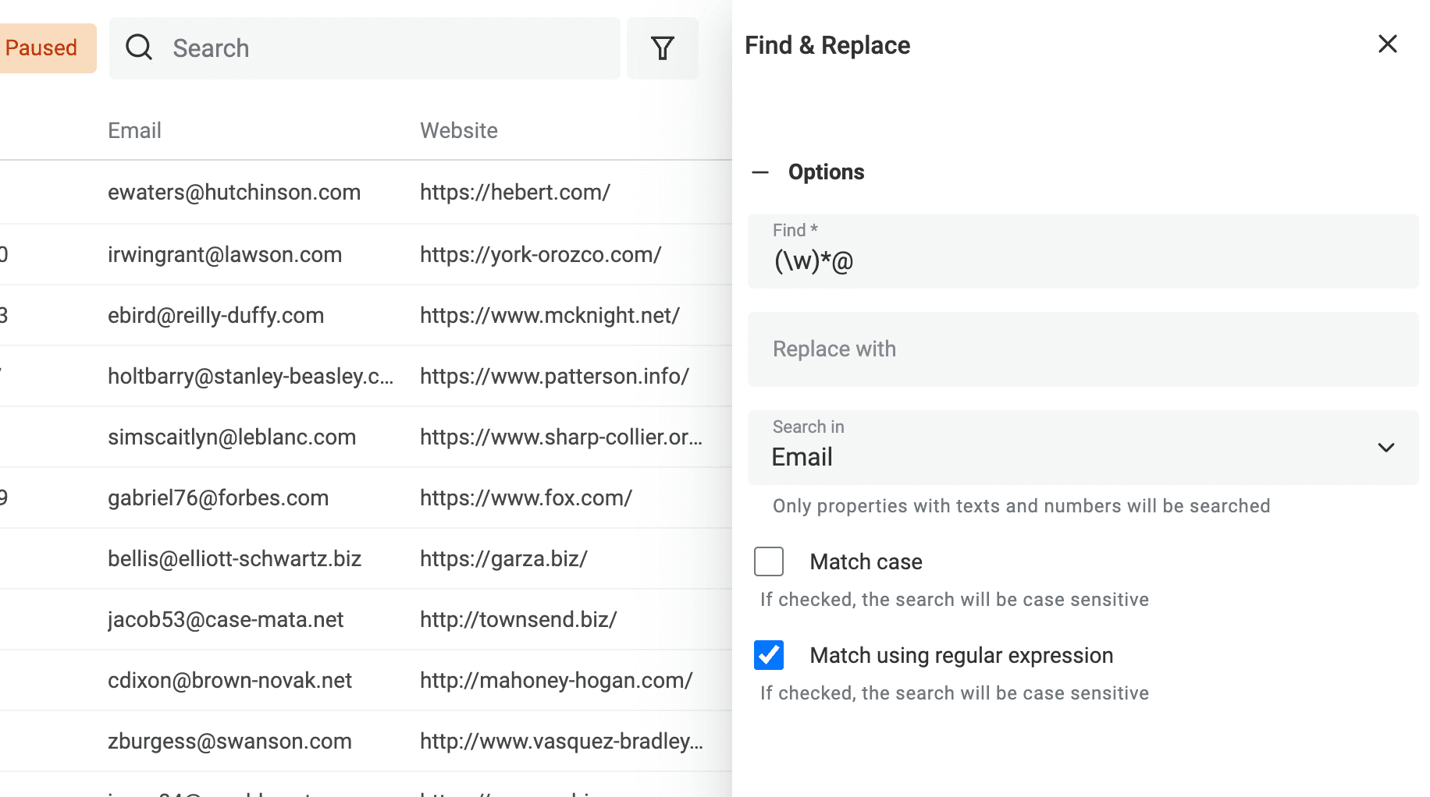Click the Search bar
Screen dimensions: 1430x797
[x=365, y=48]
